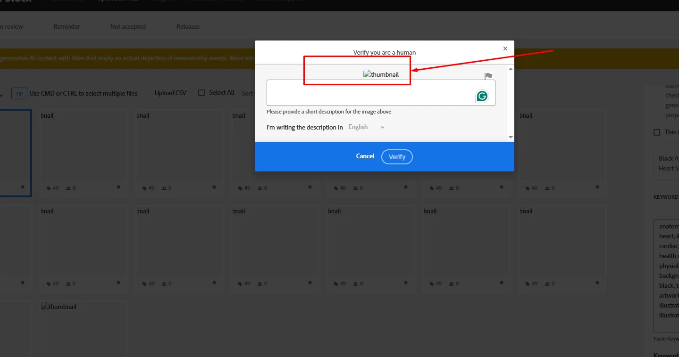Tick the Select All checkbox
The height and width of the screenshot is (357, 679).
(x=201, y=93)
